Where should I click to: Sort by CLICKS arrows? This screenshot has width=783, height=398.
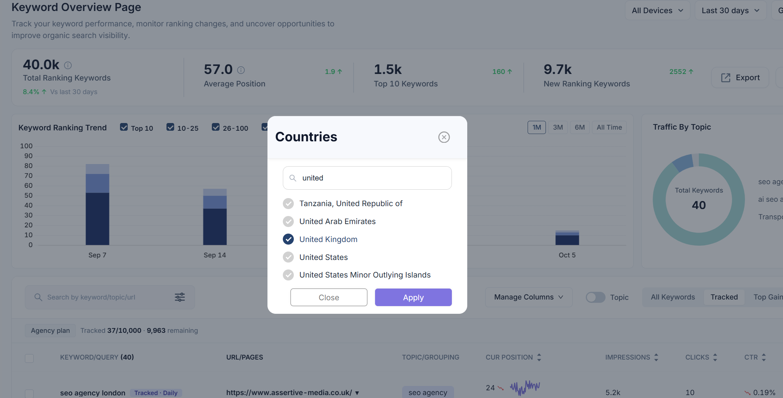715,357
